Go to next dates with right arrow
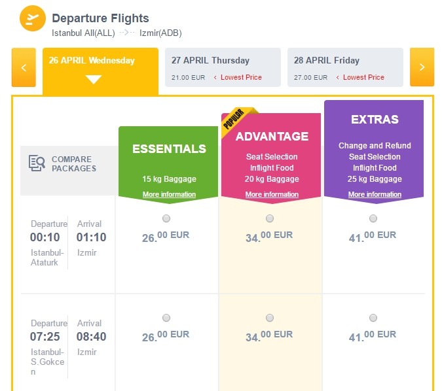Image resolution: width=442 pixels, height=391 pixels. tap(422, 67)
